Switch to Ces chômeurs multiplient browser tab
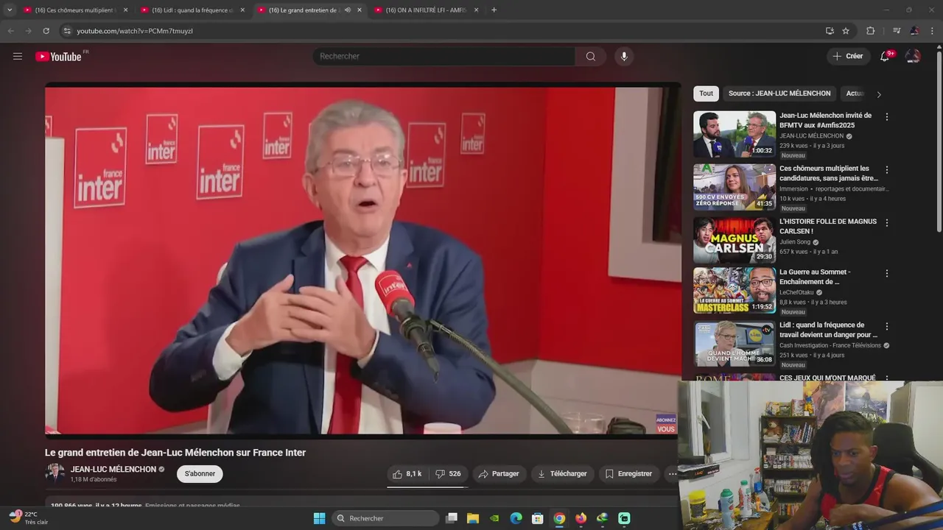The height and width of the screenshot is (530, 943). click(76, 10)
